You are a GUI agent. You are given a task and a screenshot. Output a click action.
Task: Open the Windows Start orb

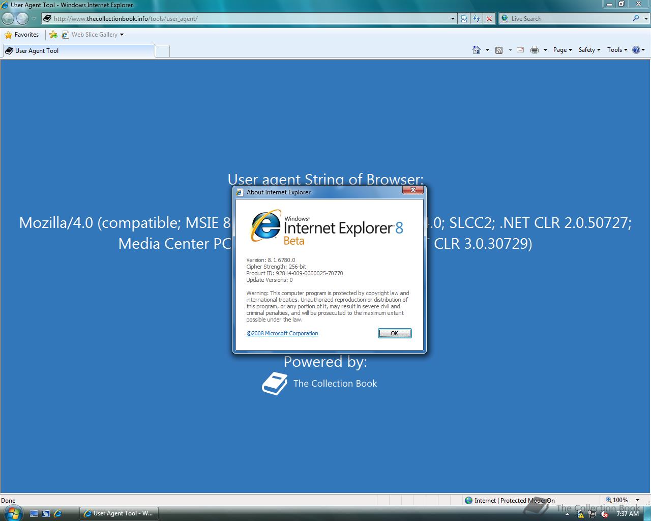coord(13,512)
